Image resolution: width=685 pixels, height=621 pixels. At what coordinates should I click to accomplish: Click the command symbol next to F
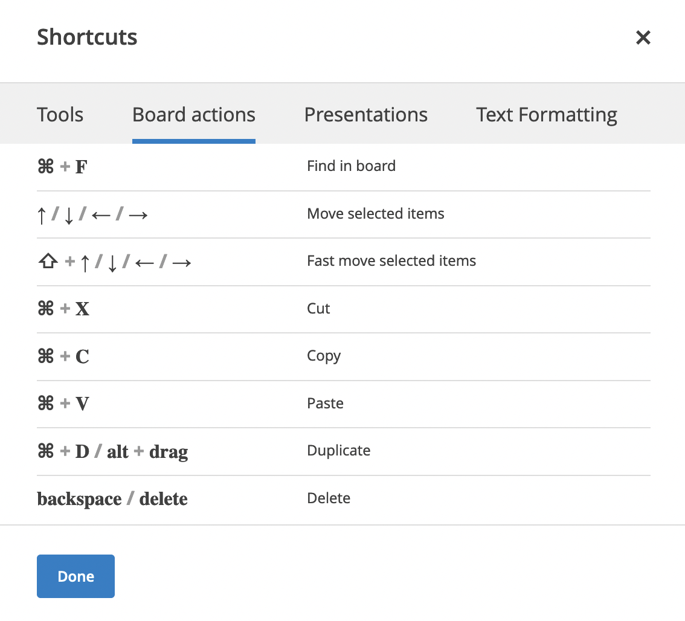pos(45,167)
